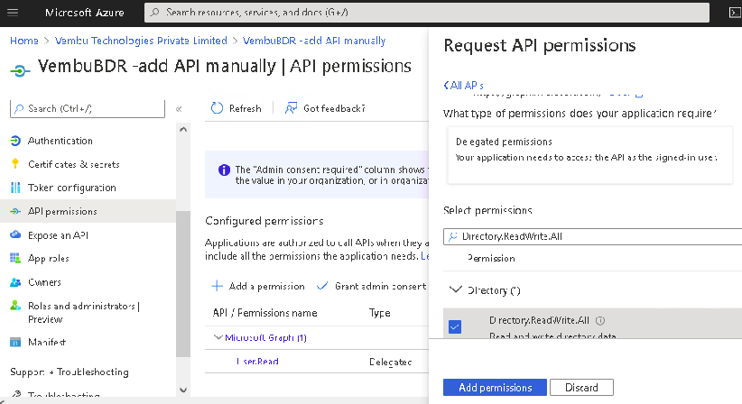The width and height of the screenshot is (742, 404).
Task: Open the Microsoft Graph (1) link
Action: click(x=265, y=337)
